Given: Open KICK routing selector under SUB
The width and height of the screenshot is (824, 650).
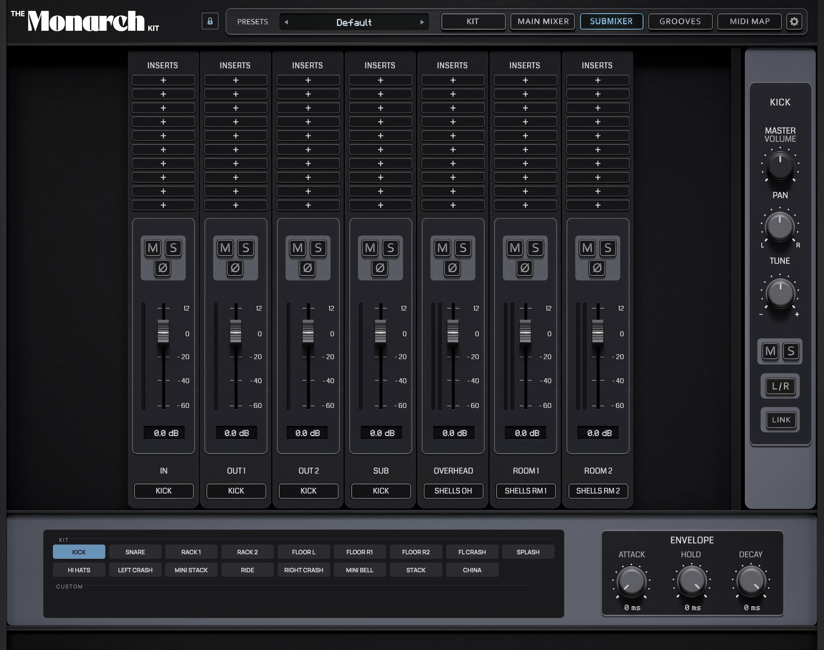Looking at the screenshot, I should (x=381, y=491).
